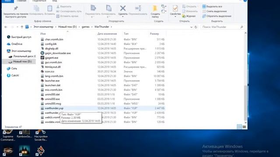Click the Журнал history command
280x157 pixels.
[x=189, y=16]
